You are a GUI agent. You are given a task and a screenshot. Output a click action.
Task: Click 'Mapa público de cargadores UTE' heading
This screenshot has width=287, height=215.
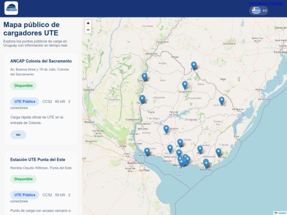(x=31, y=29)
